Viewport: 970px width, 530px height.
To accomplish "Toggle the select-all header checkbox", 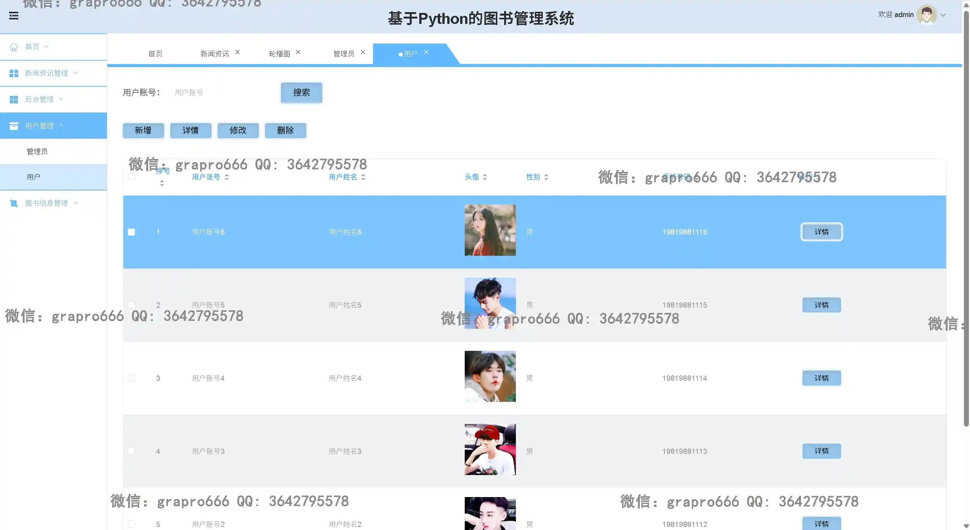I will tap(132, 176).
